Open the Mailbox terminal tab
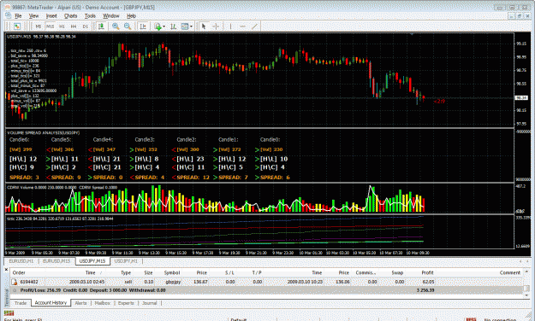The image size is (535, 321). click(x=103, y=303)
